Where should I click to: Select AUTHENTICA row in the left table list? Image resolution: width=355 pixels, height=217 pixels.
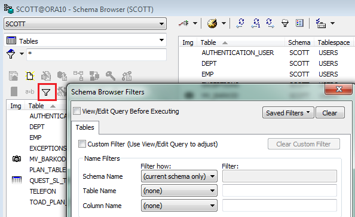click(x=48, y=116)
